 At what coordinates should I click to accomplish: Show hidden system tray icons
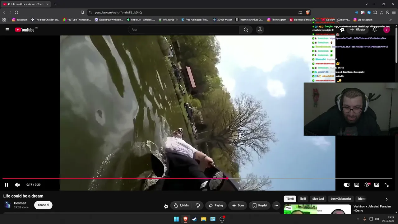(358, 219)
